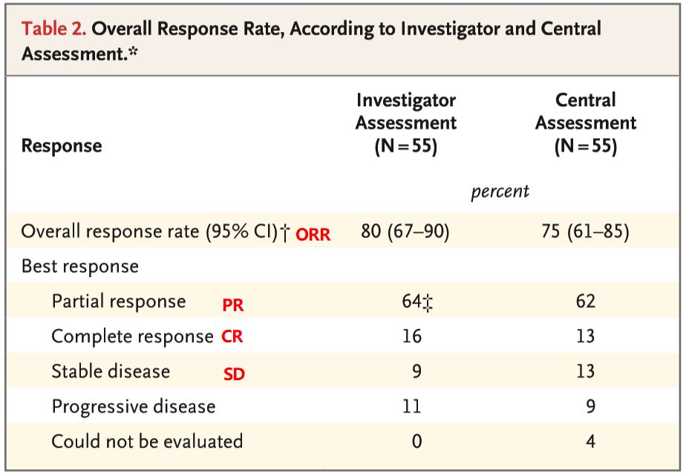Select the central "Could not be evaluated" value 4
The width and height of the screenshot is (686, 473).
pyautogui.click(x=589, y=441)
